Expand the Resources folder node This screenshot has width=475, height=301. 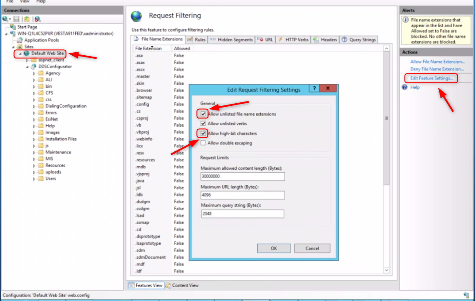34,165
